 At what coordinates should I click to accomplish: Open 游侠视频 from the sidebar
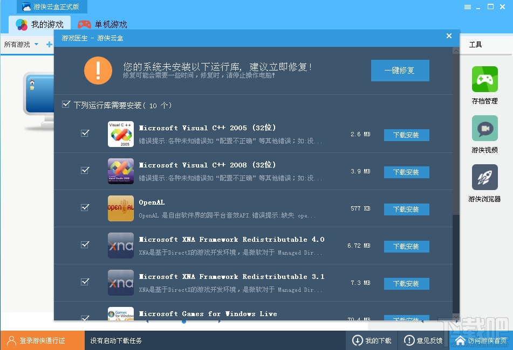[484, 134]
